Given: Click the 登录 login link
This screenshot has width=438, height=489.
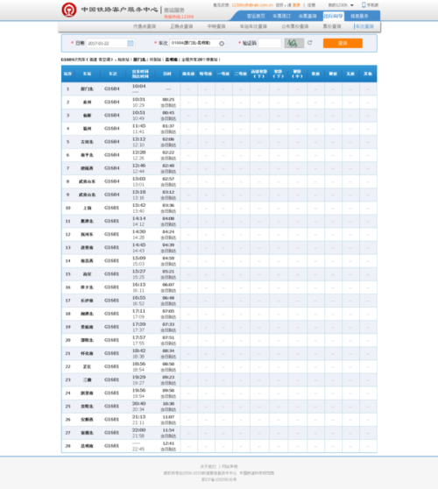Looking at the screenshot, I should pyautogui.click(x=296, y=5).
